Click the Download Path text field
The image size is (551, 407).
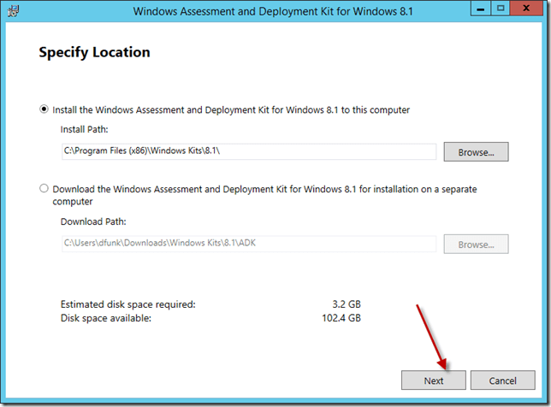[x=248, y=245]
